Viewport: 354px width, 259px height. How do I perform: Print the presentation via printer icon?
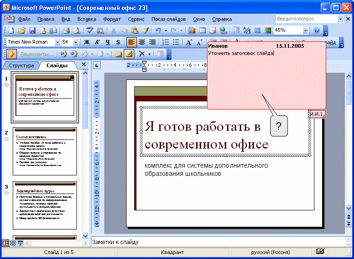tap(66, 30)
